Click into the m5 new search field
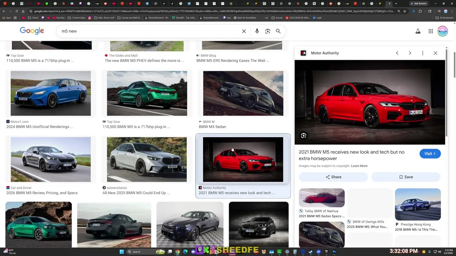456x256 pixels. click(x=150, y=31)
